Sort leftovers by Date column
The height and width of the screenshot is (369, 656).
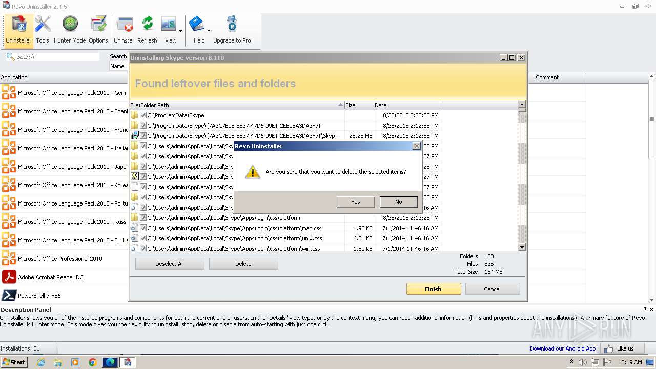click(406, 105)
